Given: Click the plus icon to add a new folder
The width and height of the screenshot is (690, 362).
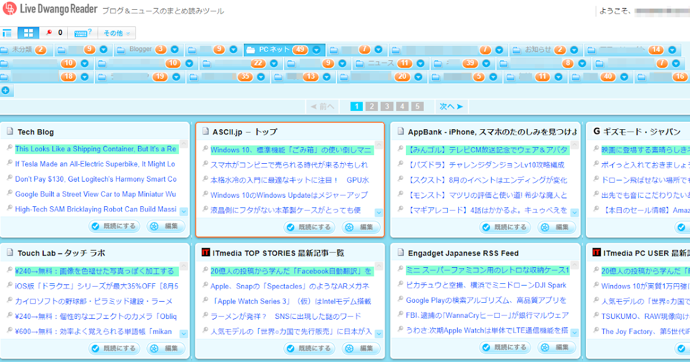Looking at the screenshot, I should (6, 90).
